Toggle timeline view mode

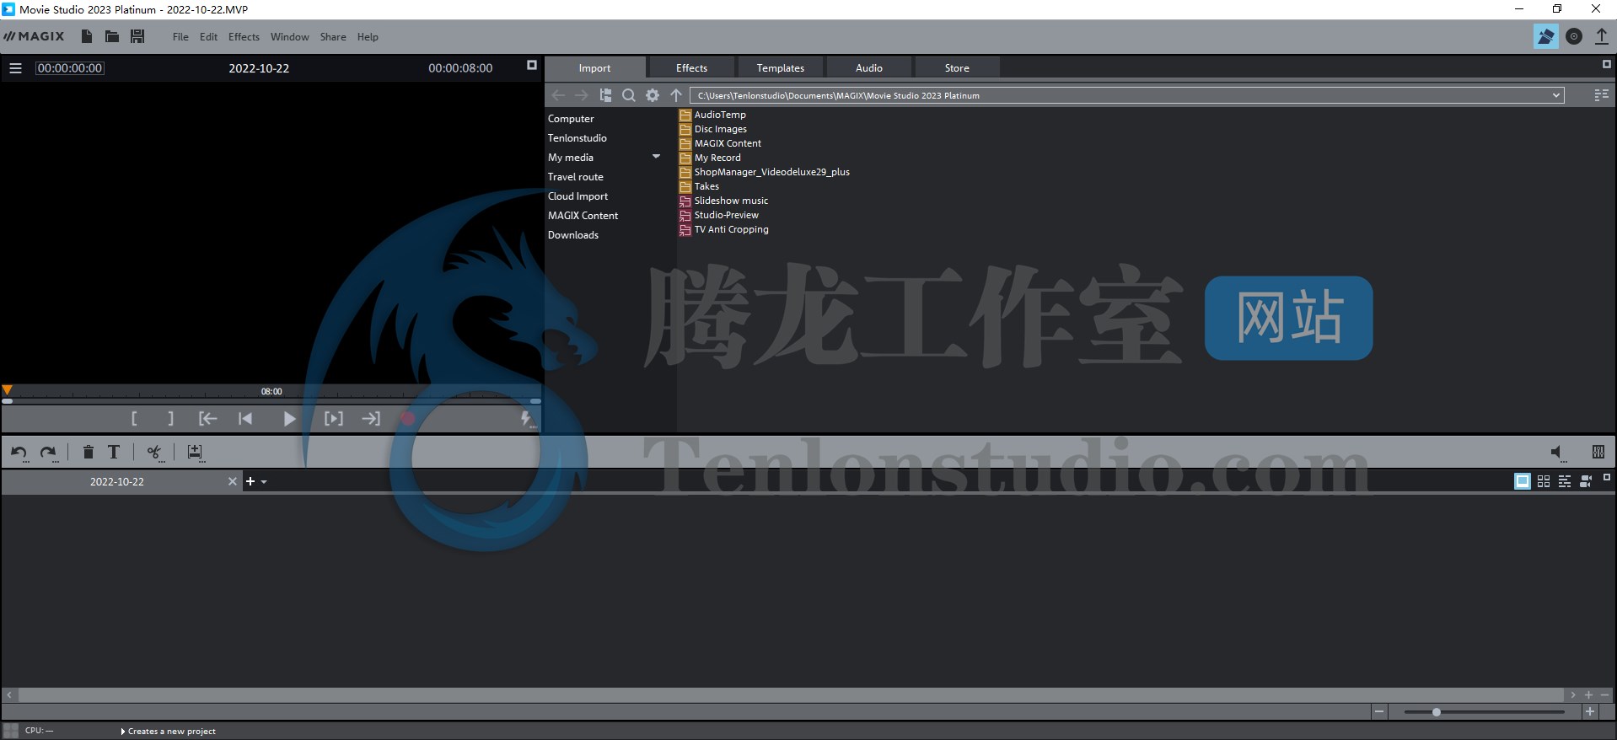point(1565,481)
